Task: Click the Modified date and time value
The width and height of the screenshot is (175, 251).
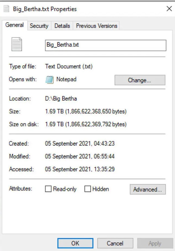Action: [80, 156]
